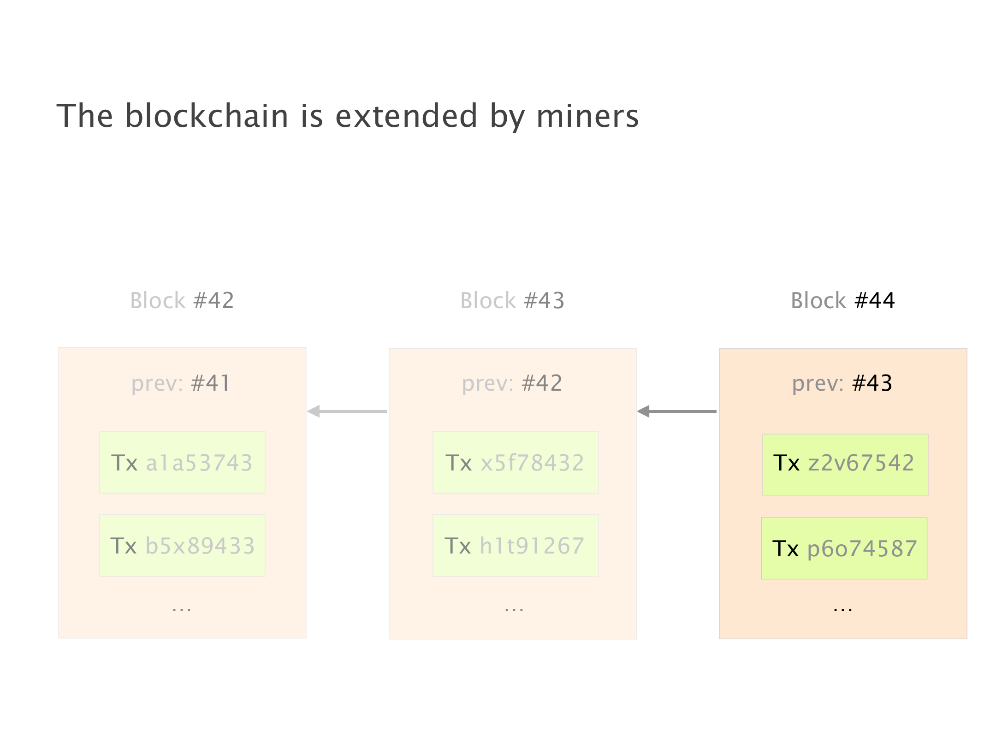Select transaction box Tx a1a53743
Image resolution: width=984 pixels, height=738 pixels.
pyautogui.click(x=182, y=462)
